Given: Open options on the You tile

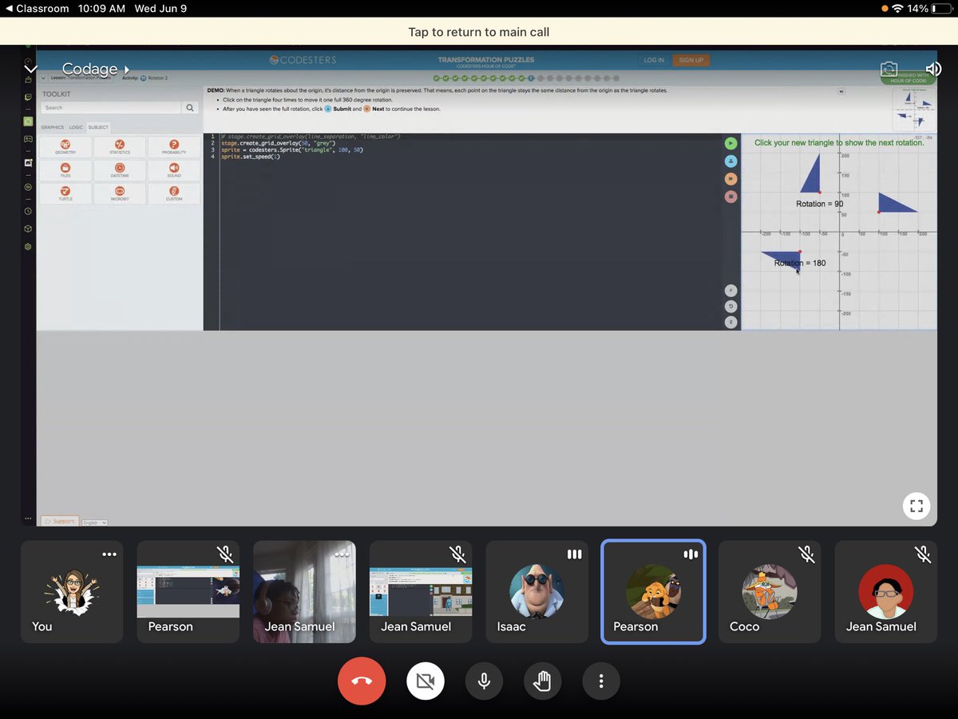Looking at the screenshot, I should point(109,554).
